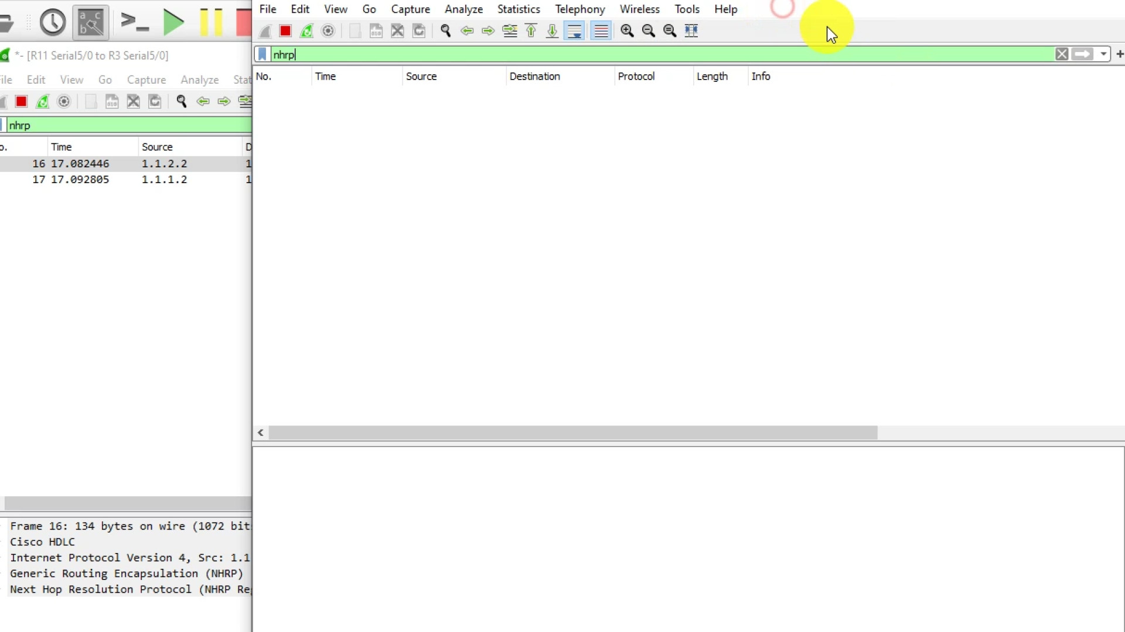
Task: Click the Find packet magnifier icon
Action: click(445, 31)
